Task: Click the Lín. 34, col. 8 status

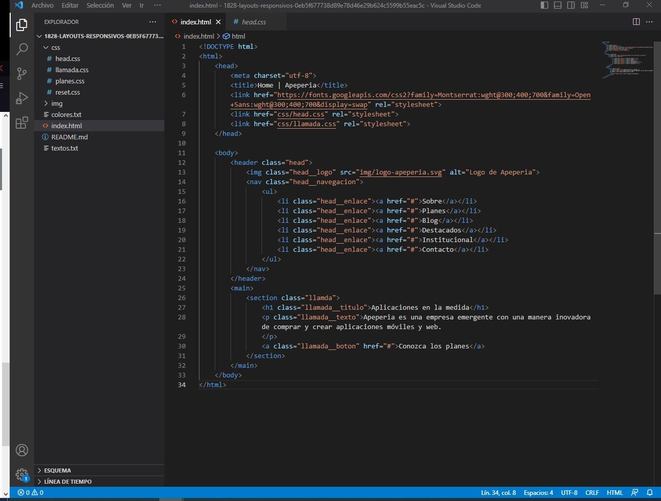Action: click(498, 492)
